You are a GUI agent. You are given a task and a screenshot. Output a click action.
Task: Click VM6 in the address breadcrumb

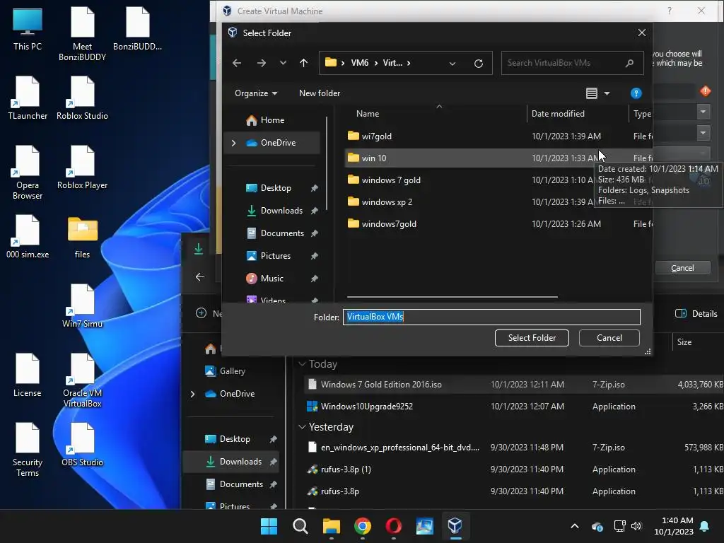point(359,63)
